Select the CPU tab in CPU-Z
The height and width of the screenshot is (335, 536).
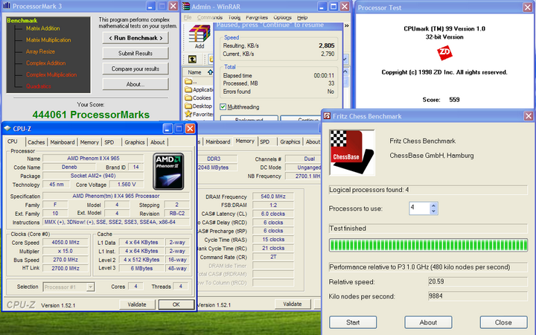(13, 141)
